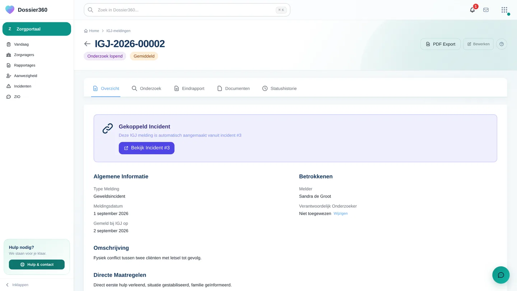The width and height of the screenshot is (517, 291).
Task: Click the Dossier360 heart logo
Action: pyautogui.click(x=10, y=10)
